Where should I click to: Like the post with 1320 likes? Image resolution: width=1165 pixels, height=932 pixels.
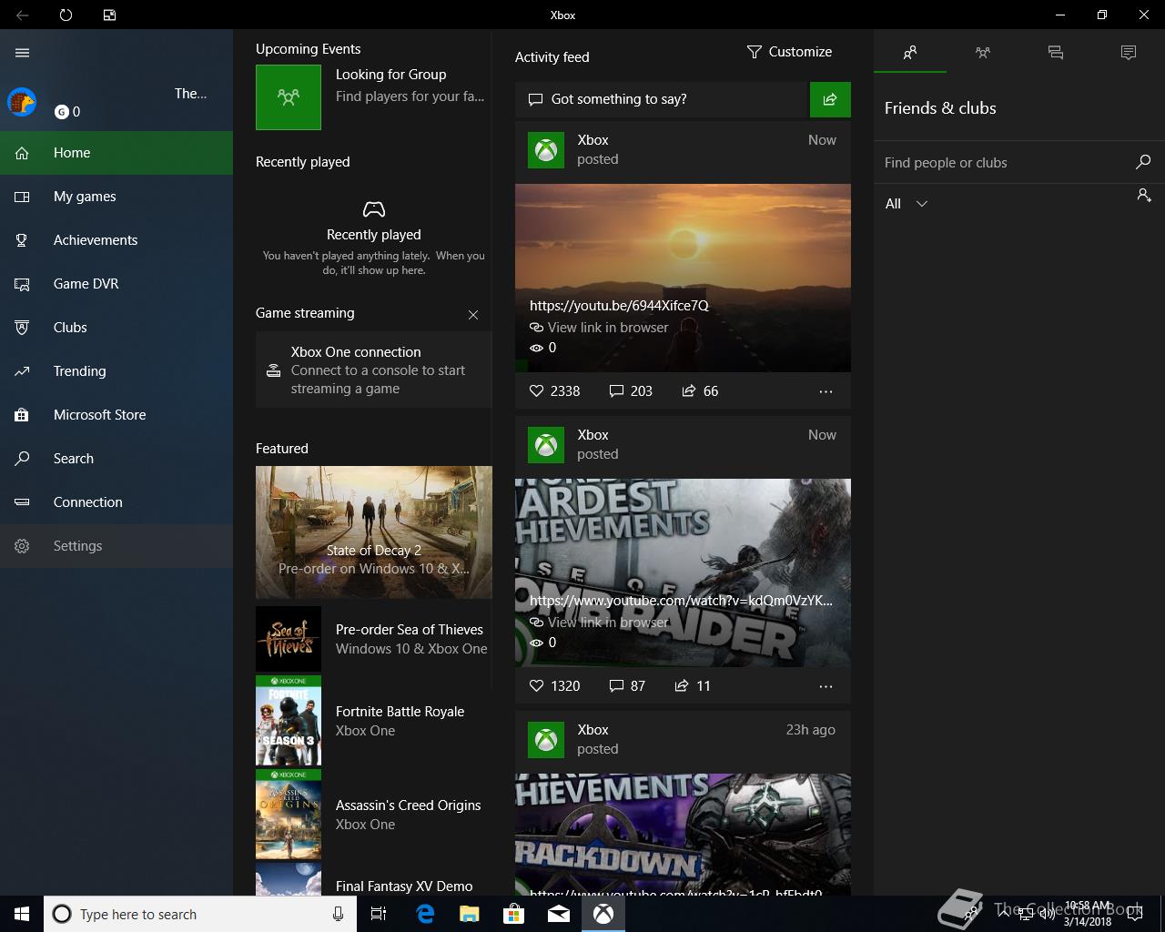click(x=554, y=686)
